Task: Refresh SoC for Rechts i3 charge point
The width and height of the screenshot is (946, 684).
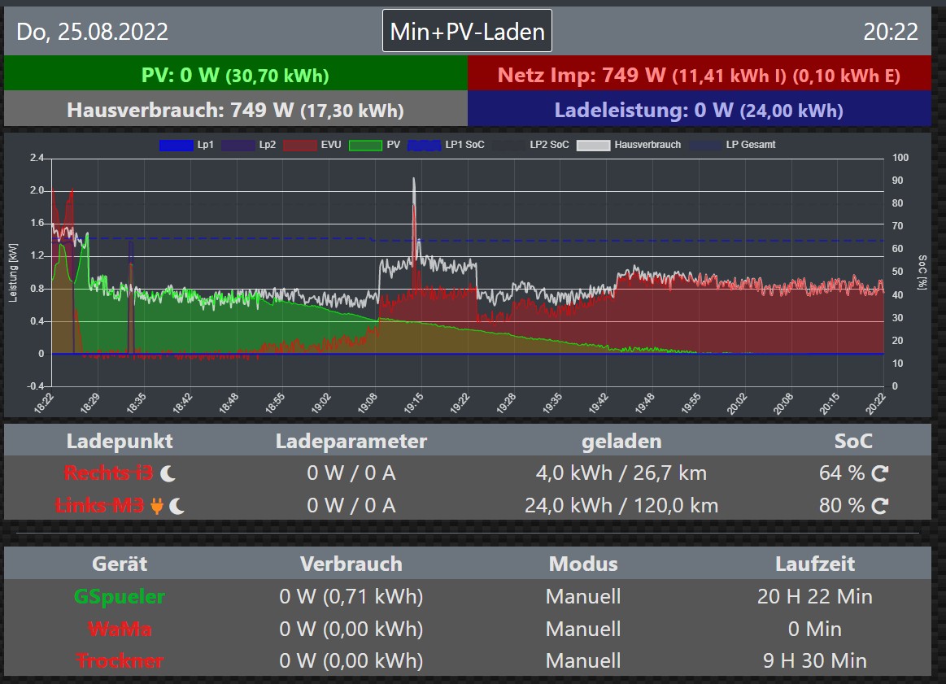Action: [x=879, y=473]
